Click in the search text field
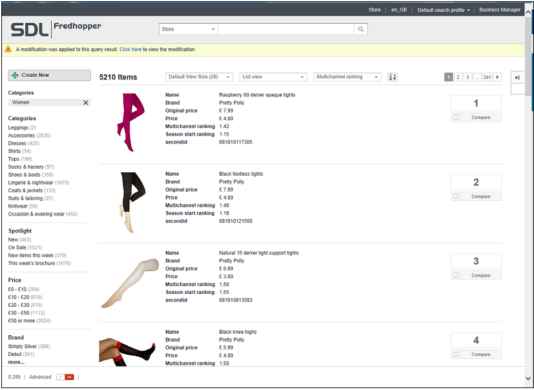The height and width of the screenshot is (390, 534). tap(286, 29)
